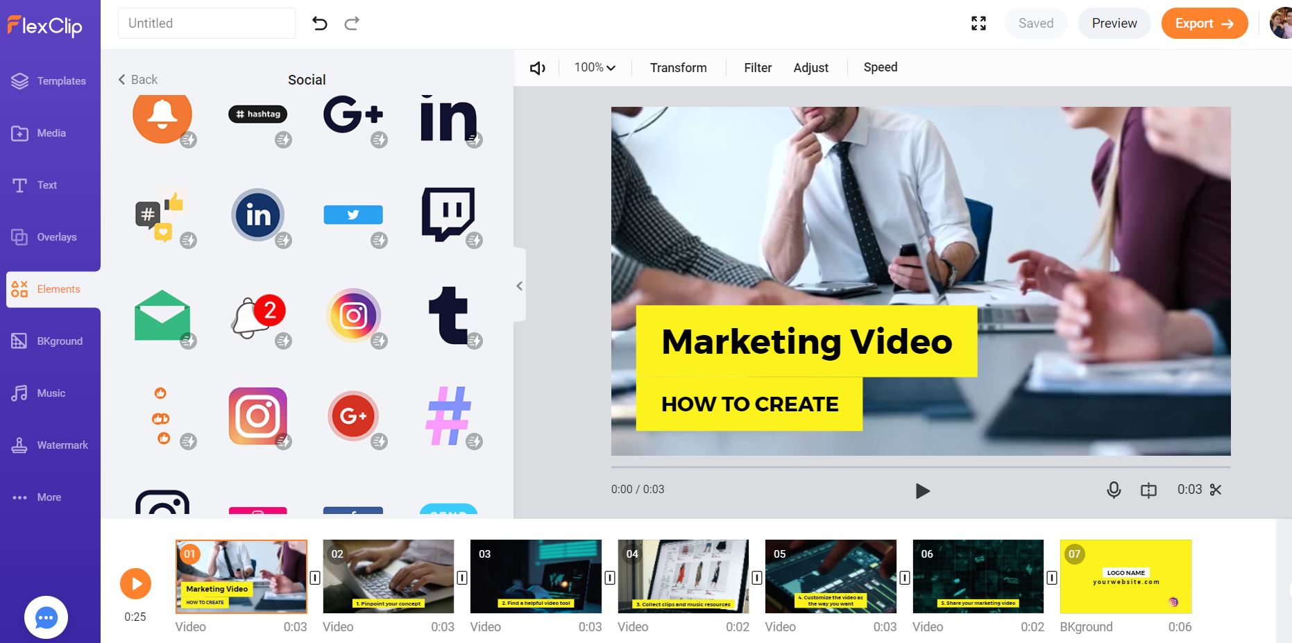Open the BKground sidebar section
The height and width of the screenshot is (643, 1292).
tap(46, 341)
